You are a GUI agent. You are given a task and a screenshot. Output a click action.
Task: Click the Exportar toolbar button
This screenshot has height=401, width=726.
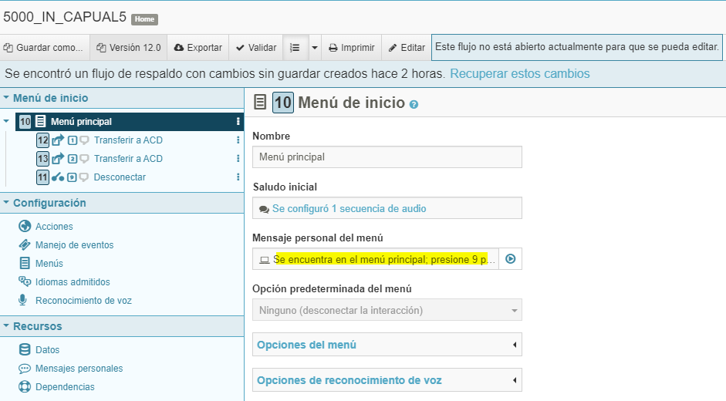point(198,47)
